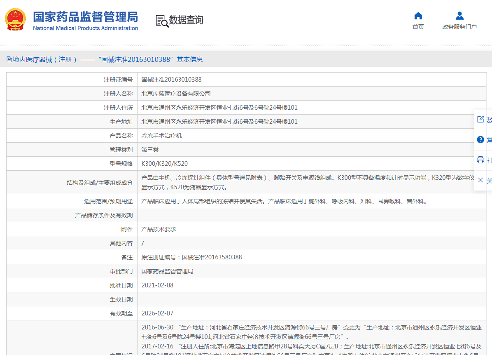Viewport: 492px width, 355px height.
Task: Click 国家药品监督管理局 header title
Action: point(85,16)
